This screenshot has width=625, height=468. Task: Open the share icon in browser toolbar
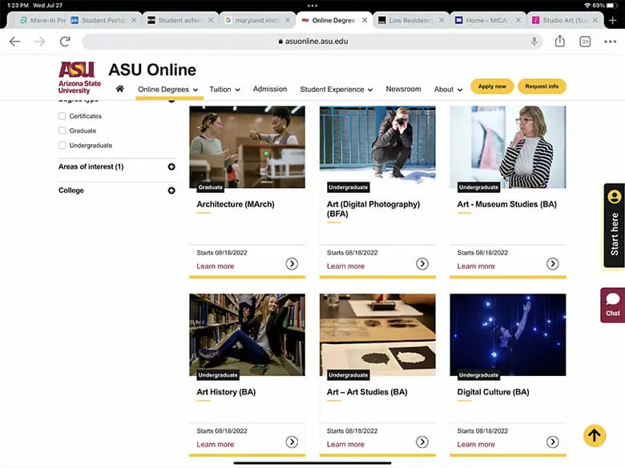[559, 41]
